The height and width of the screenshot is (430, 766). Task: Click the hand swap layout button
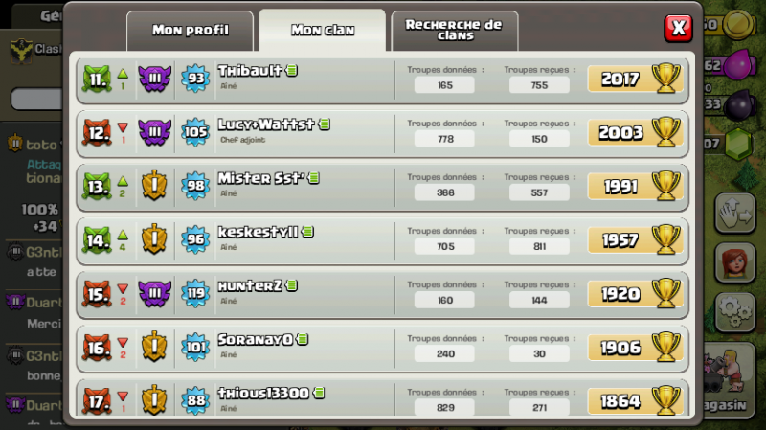pos(735,213)
